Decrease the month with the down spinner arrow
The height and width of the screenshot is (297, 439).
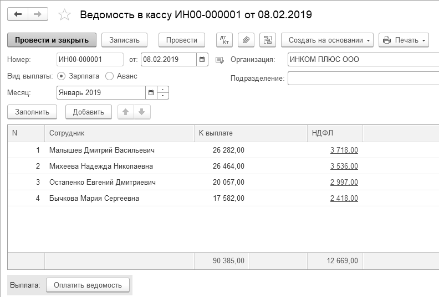tap(163, 96)
